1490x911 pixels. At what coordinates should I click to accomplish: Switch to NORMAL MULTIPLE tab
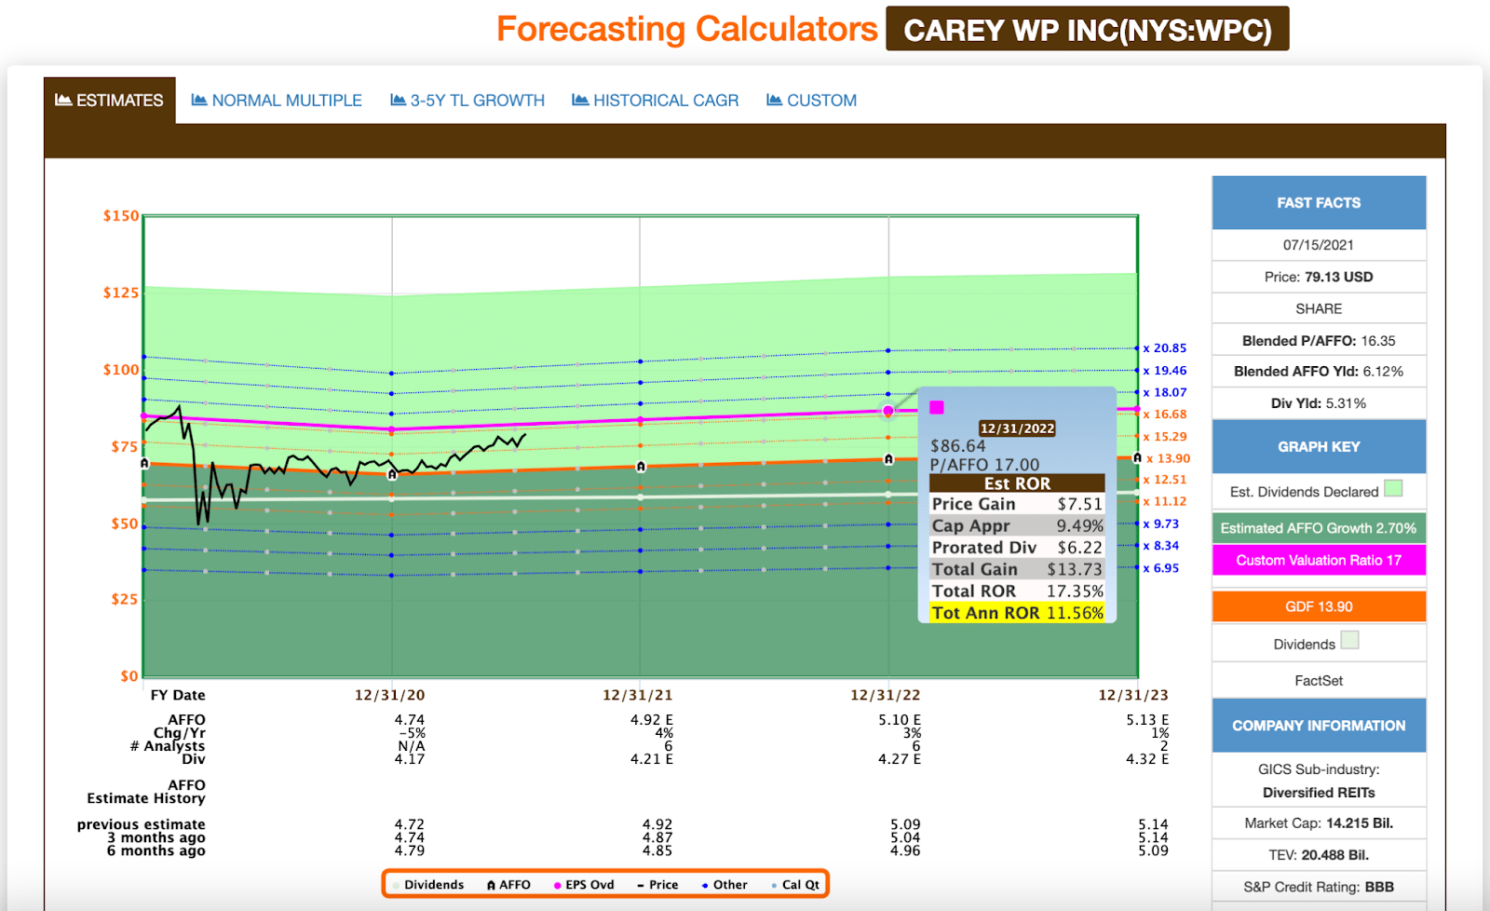(x=277, y=100)
